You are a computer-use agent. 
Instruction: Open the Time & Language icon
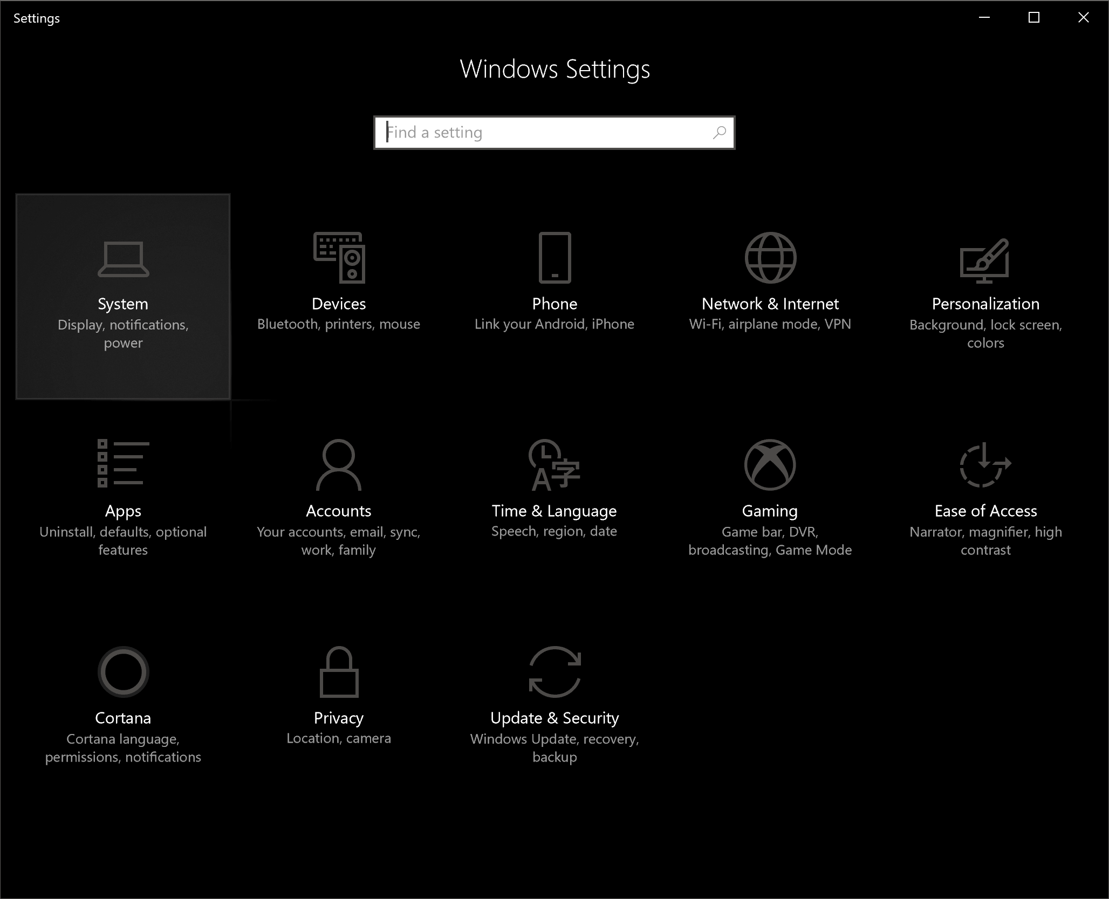click(x=554, y=465)
